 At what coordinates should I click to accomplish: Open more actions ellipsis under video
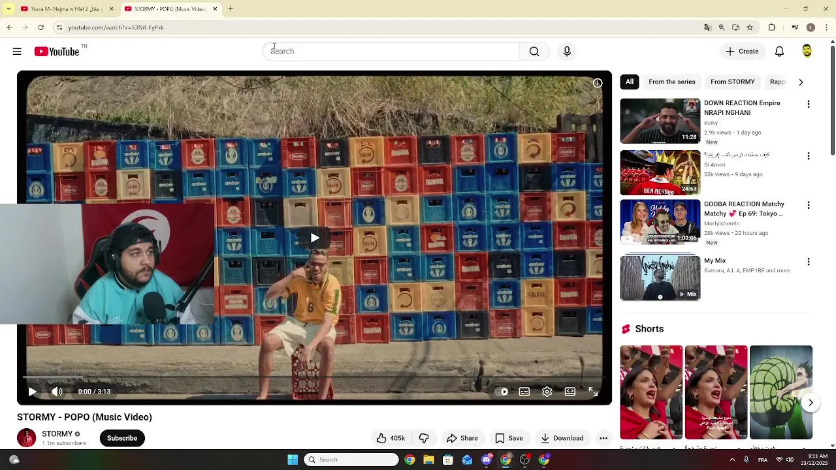pyautogui.click(x=603, y=438)
